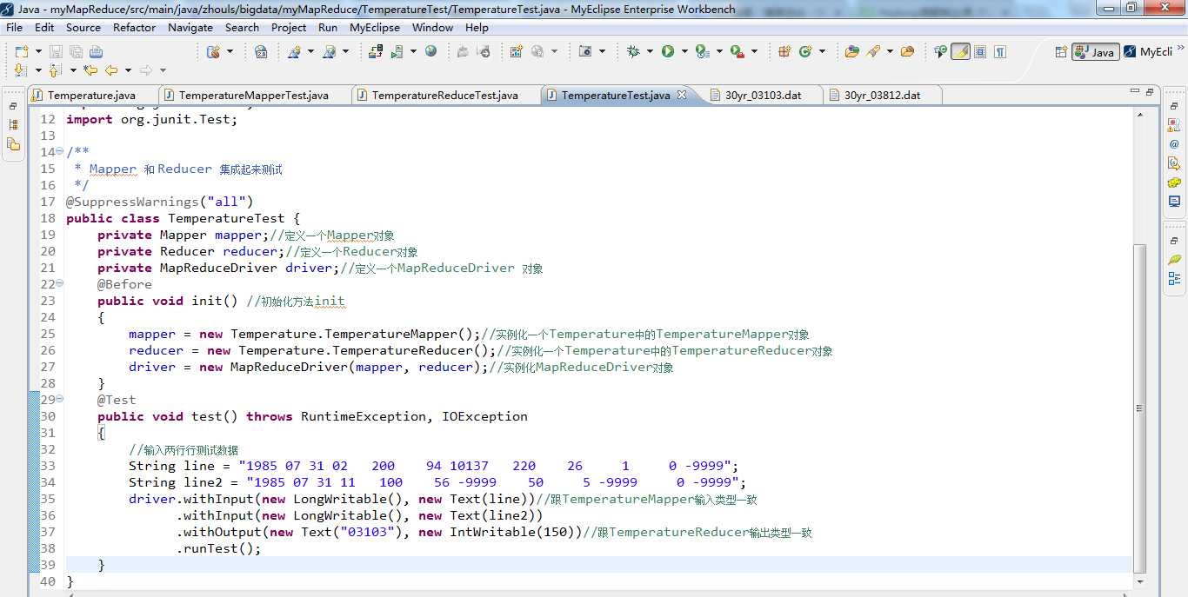Collapse the test method fold at line 29
Screen dimensions: 1188x597
59,400
